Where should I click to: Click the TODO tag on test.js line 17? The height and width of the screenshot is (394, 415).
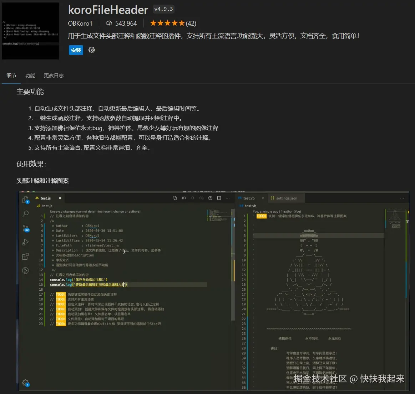[61, 294]
